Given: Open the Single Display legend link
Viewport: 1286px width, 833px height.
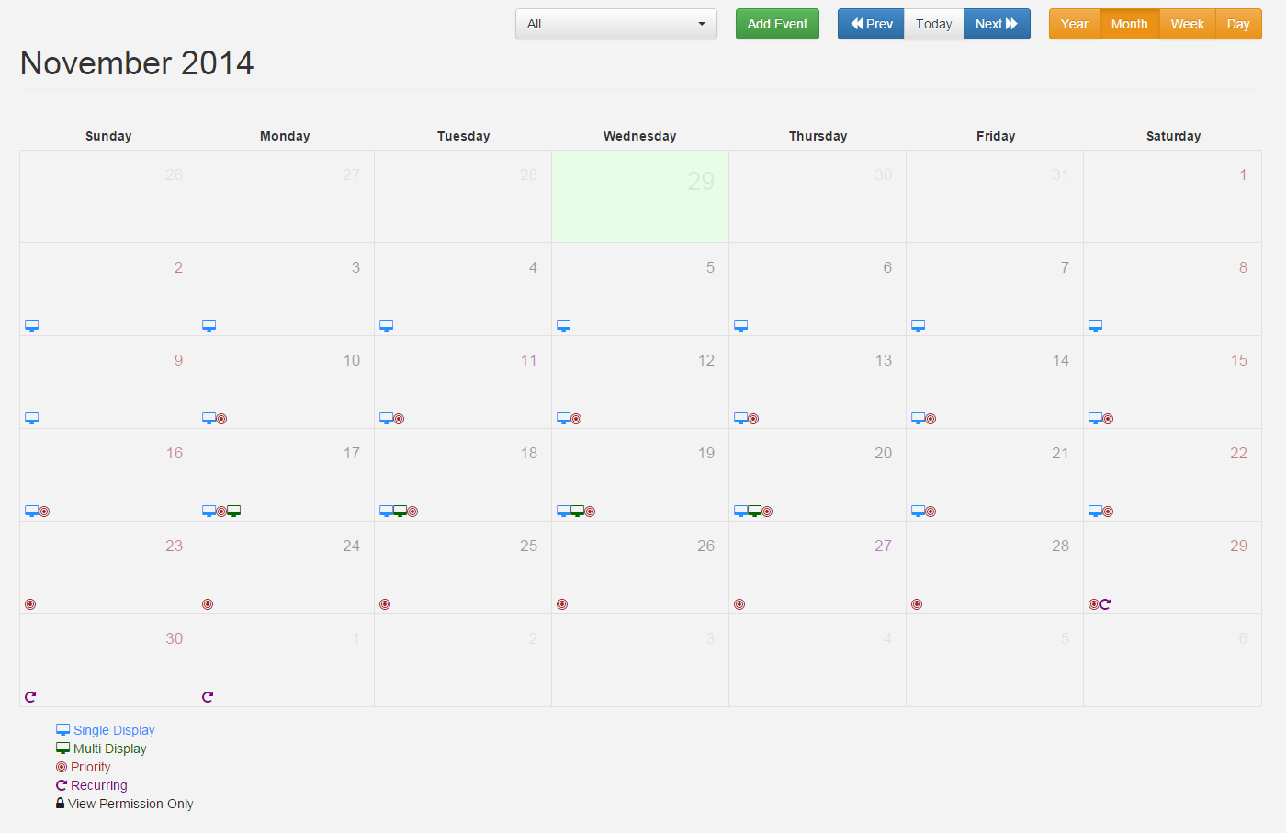Looking at the screenshot, I should pyautogui.click(x=112, y=729).
